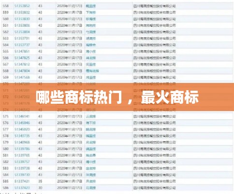Open registration number 51353737 in row 564
The height and width of the screenshot is (194, 234).
22,45
